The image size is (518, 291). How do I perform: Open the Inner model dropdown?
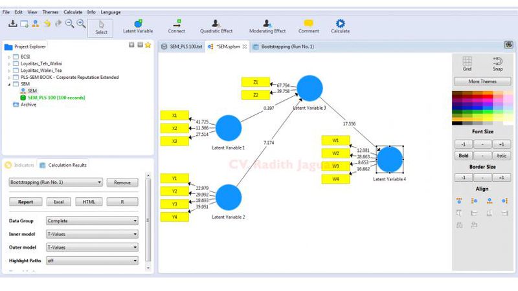(x=91, y=233)
